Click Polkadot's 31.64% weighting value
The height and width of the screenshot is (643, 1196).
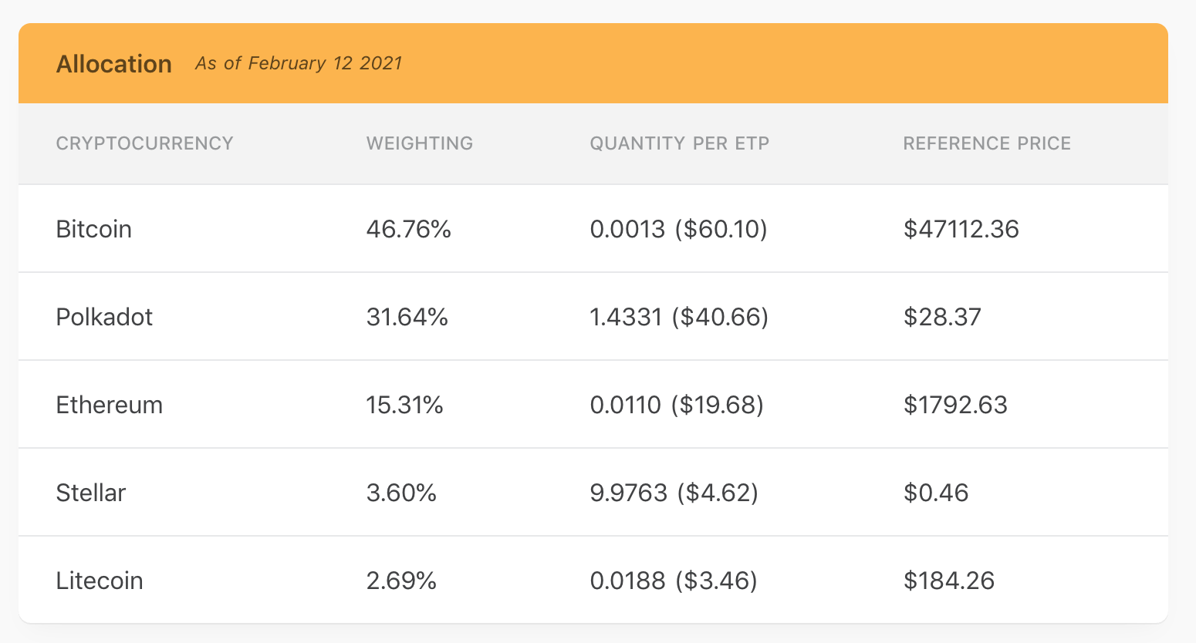407,317
